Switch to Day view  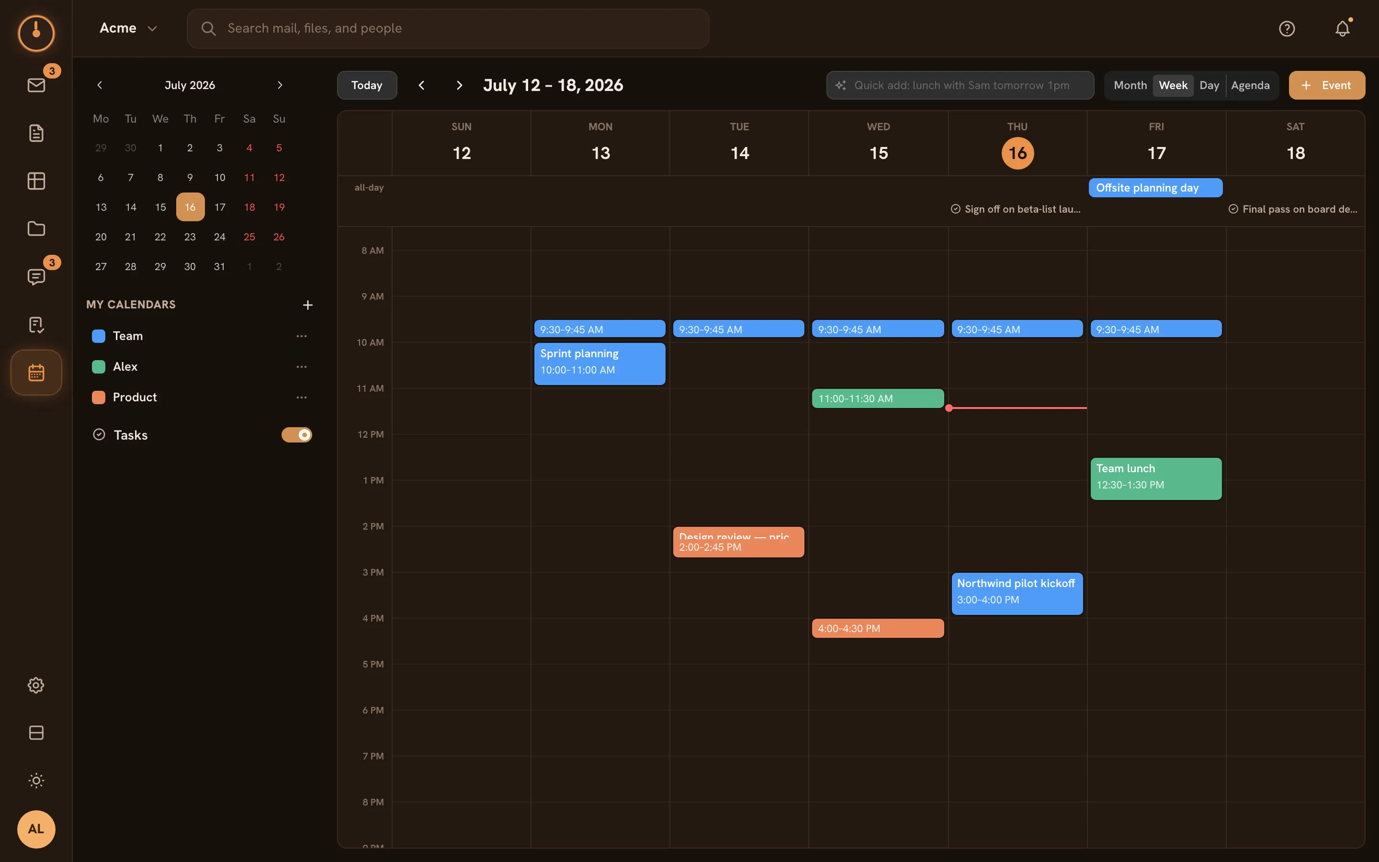pos(1209,86)
